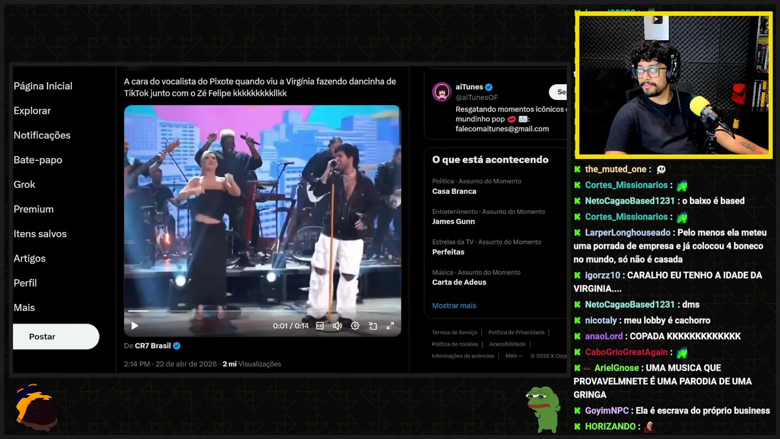
Task: Open Itens salvos
Action: click(40, 234)
